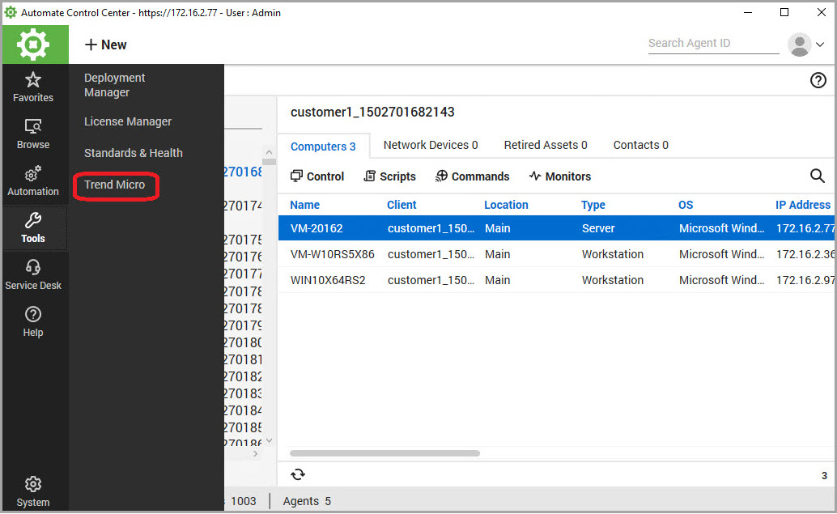Screen dimensions: 837x514
Task: Click the refresh icon below computer list
Action: (x=297, y=475)
